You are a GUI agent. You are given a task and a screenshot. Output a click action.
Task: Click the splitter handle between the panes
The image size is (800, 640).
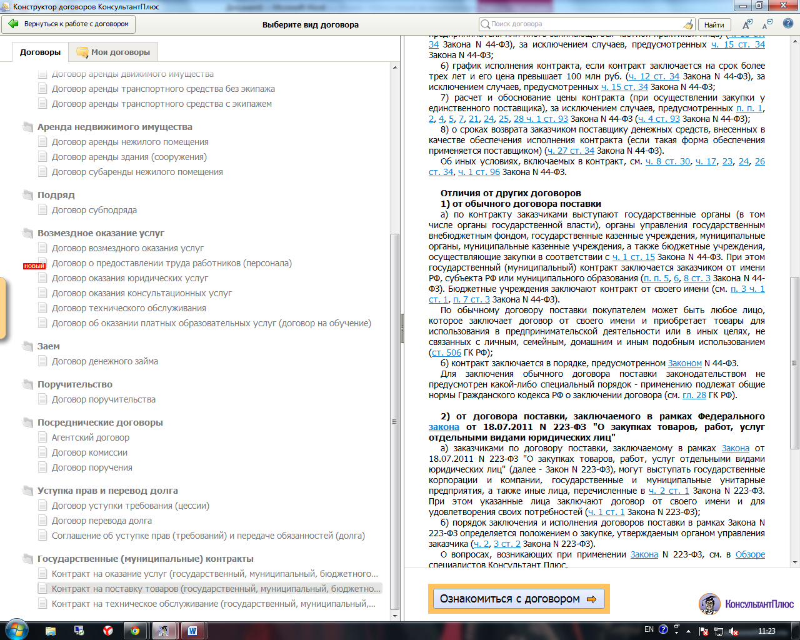pyautogui.click(x=401, y=328)
